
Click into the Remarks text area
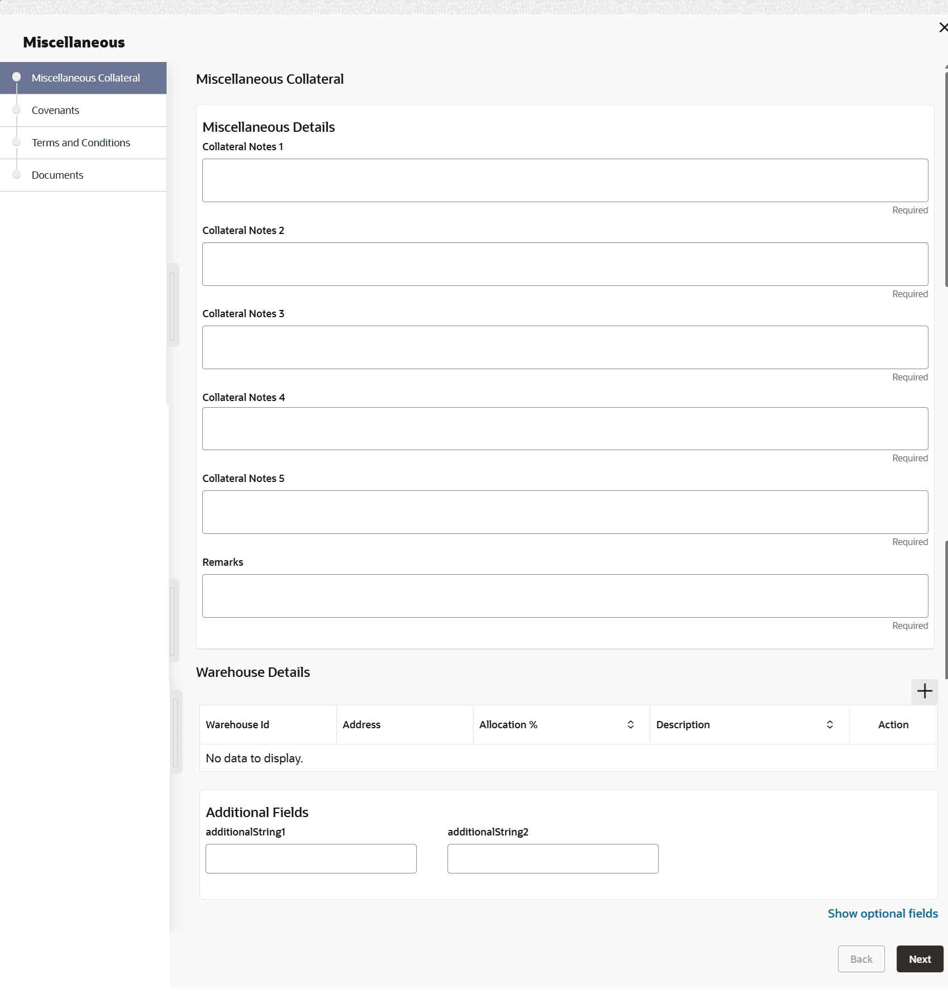(x=565, y=596)
